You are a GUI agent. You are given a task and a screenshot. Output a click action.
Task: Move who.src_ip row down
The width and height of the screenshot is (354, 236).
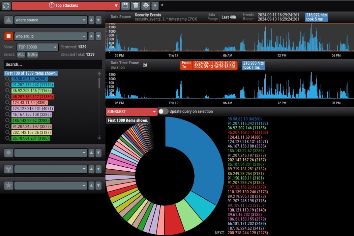click(x=98, y=36)
